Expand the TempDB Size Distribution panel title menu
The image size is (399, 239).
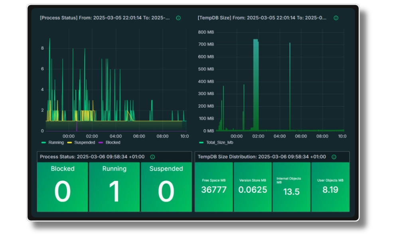pyautogui.click(x=262, y=157)
